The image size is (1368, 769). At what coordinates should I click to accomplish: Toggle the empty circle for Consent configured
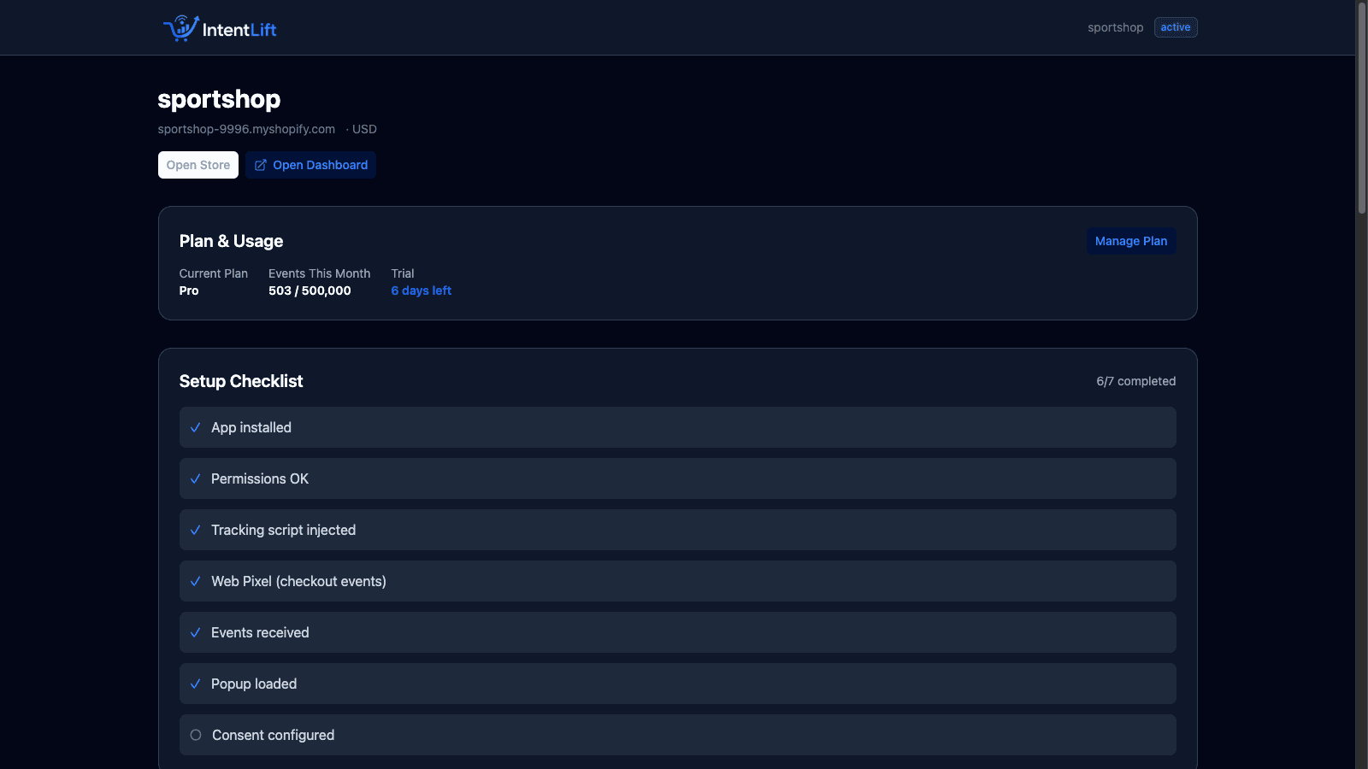coord(196,735)
